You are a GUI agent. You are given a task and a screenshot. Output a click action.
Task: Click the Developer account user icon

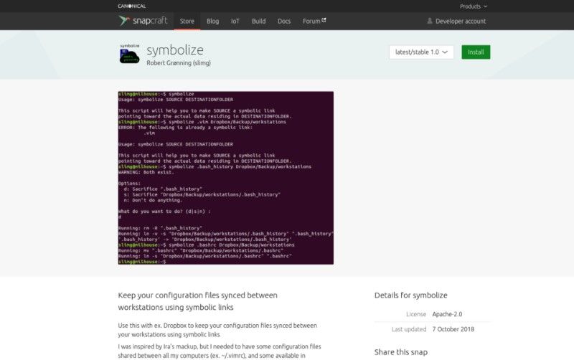pos(430,22)
